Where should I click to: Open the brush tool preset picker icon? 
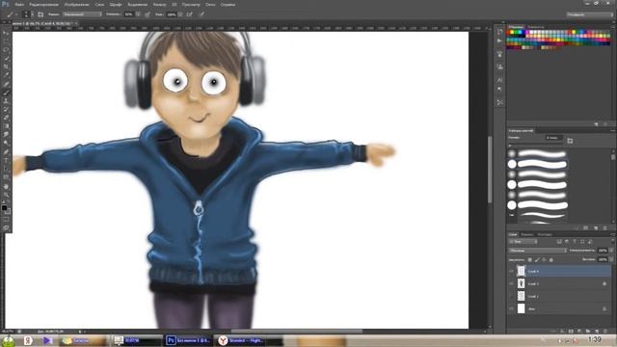click(12, 14)
